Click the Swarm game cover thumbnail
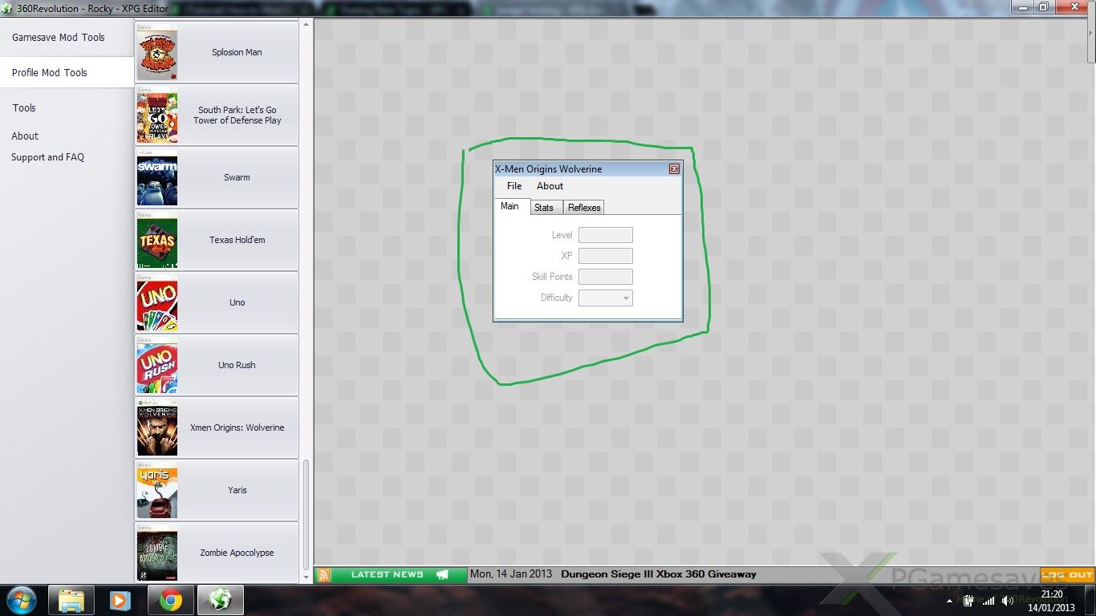Viewport: 1096px width, 616px height. (x=157, y=178)
